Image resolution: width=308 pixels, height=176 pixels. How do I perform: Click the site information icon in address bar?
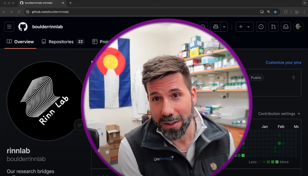coord(28,12)
